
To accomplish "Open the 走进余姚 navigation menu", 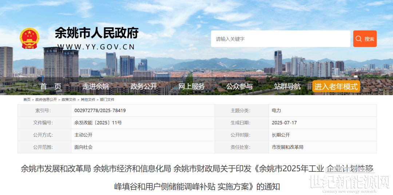I will click(96, 87).
